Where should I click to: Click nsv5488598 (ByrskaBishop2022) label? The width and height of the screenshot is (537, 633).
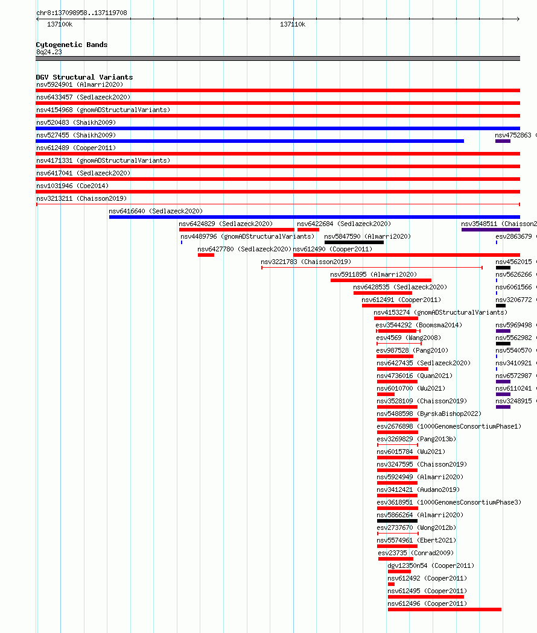[429, 414]
